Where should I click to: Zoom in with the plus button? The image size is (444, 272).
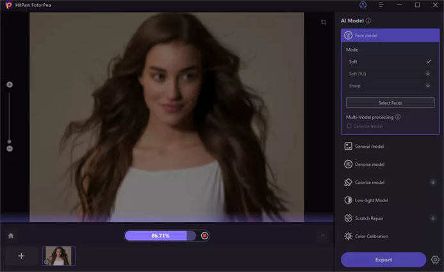coord(10,84)
